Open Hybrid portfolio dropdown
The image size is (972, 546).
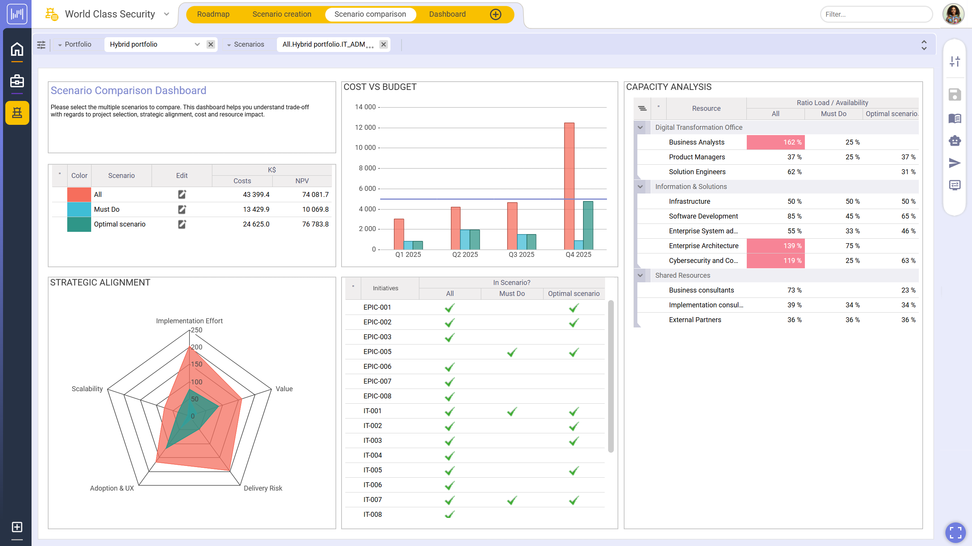click(x=197, y=44)
